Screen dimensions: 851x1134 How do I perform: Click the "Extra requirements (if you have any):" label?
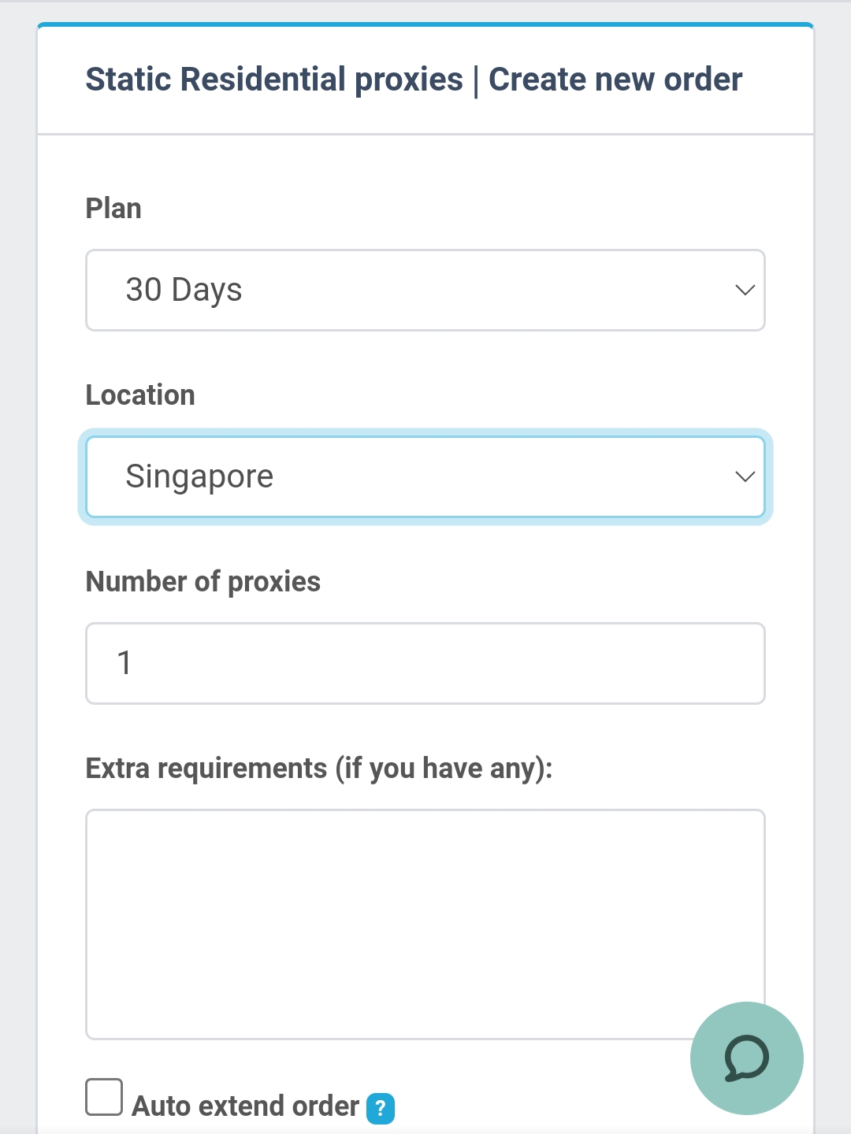318,769
